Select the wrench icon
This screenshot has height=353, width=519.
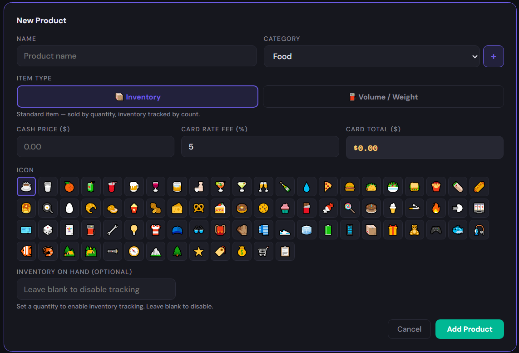(113, 230)
